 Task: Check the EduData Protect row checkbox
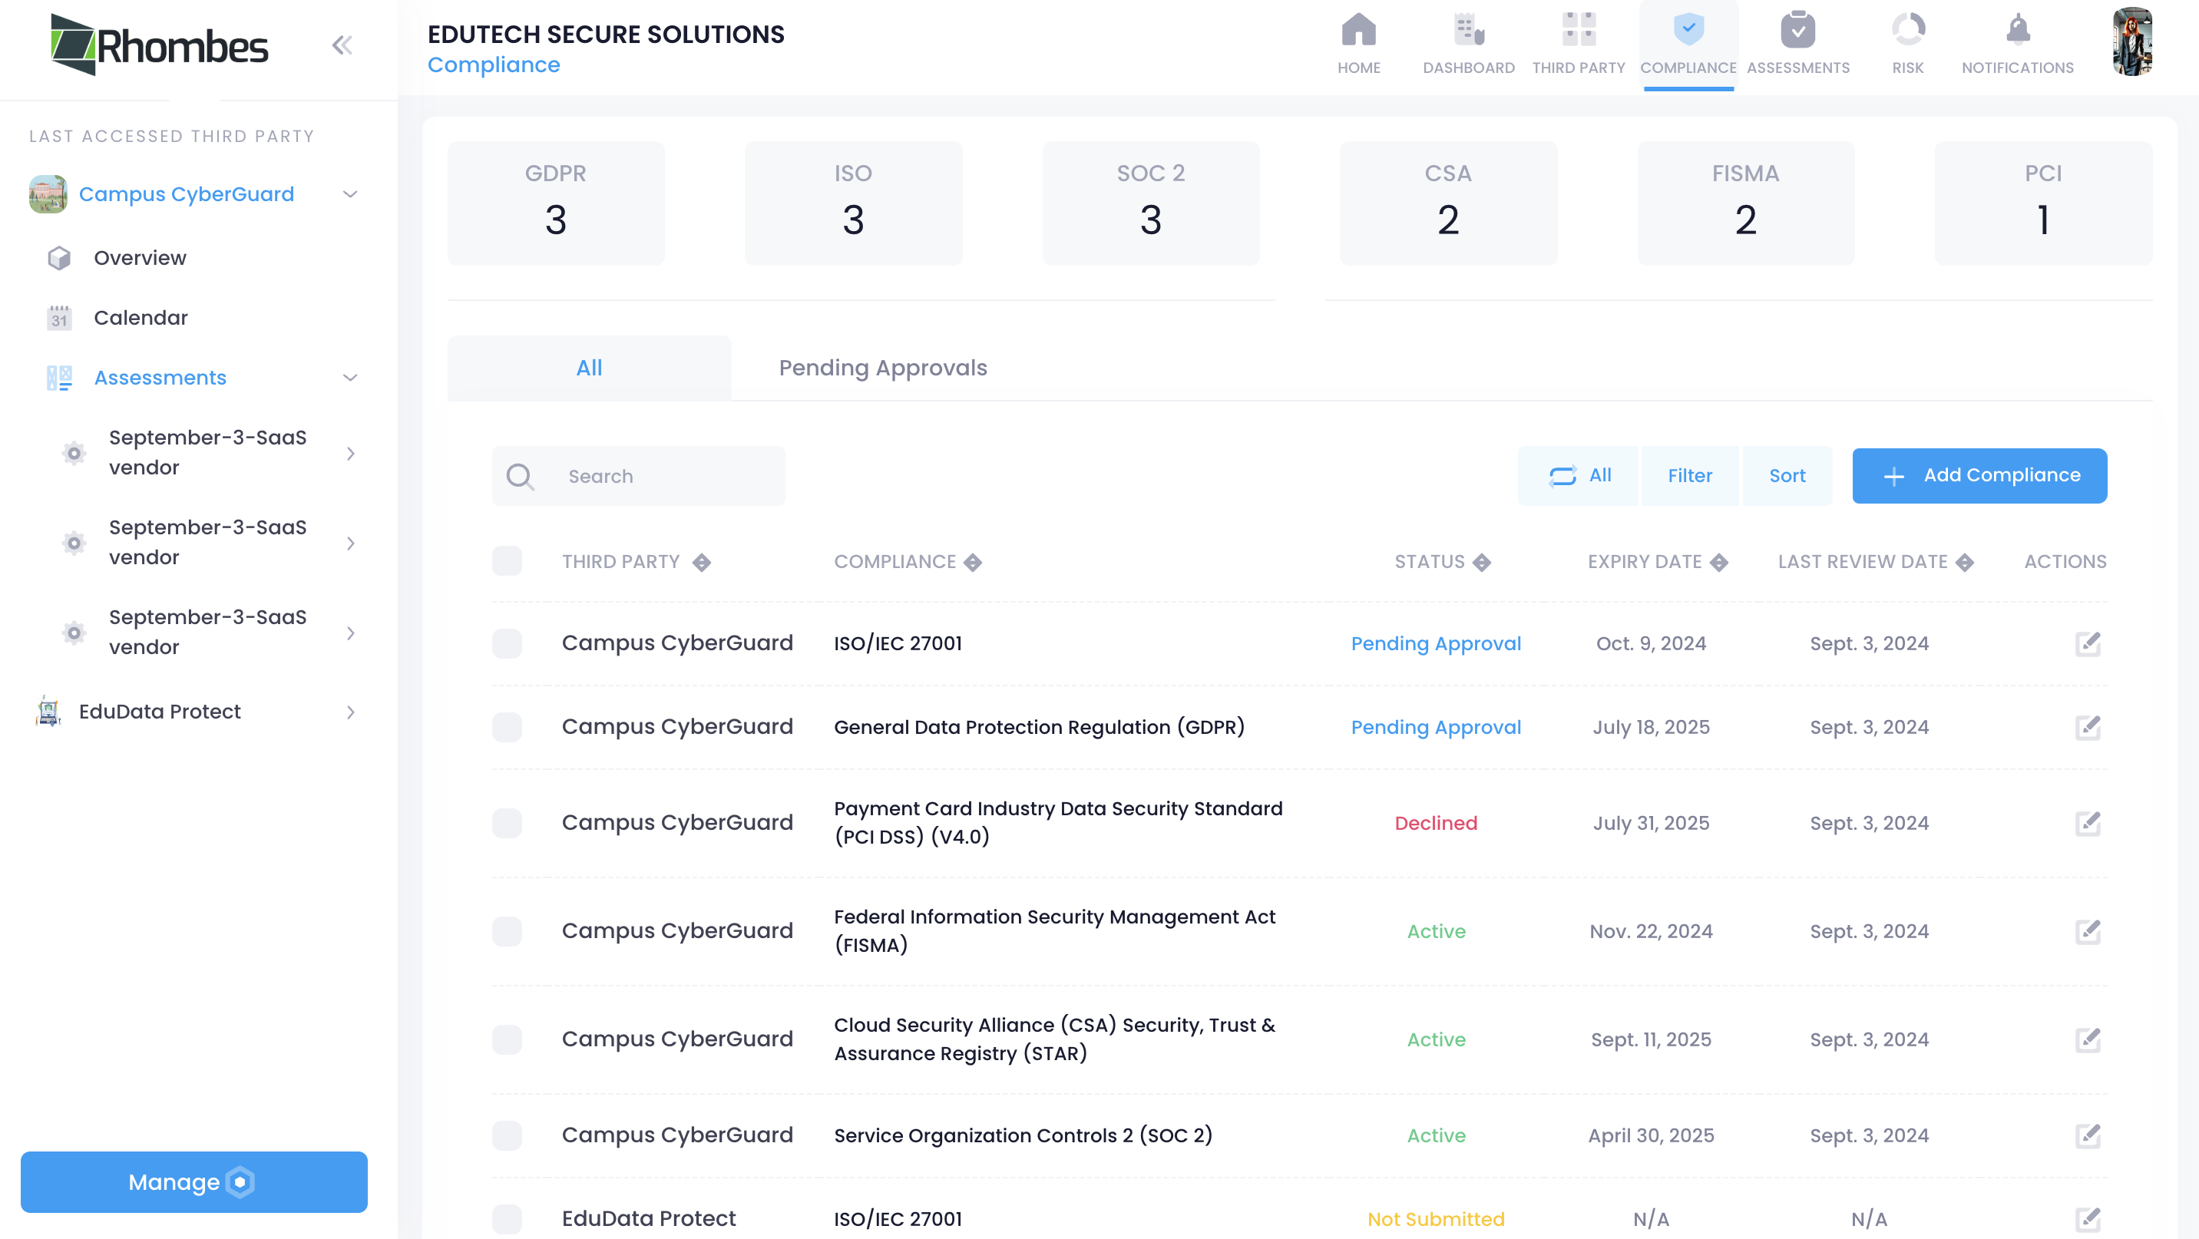(x=506, y=1218)
